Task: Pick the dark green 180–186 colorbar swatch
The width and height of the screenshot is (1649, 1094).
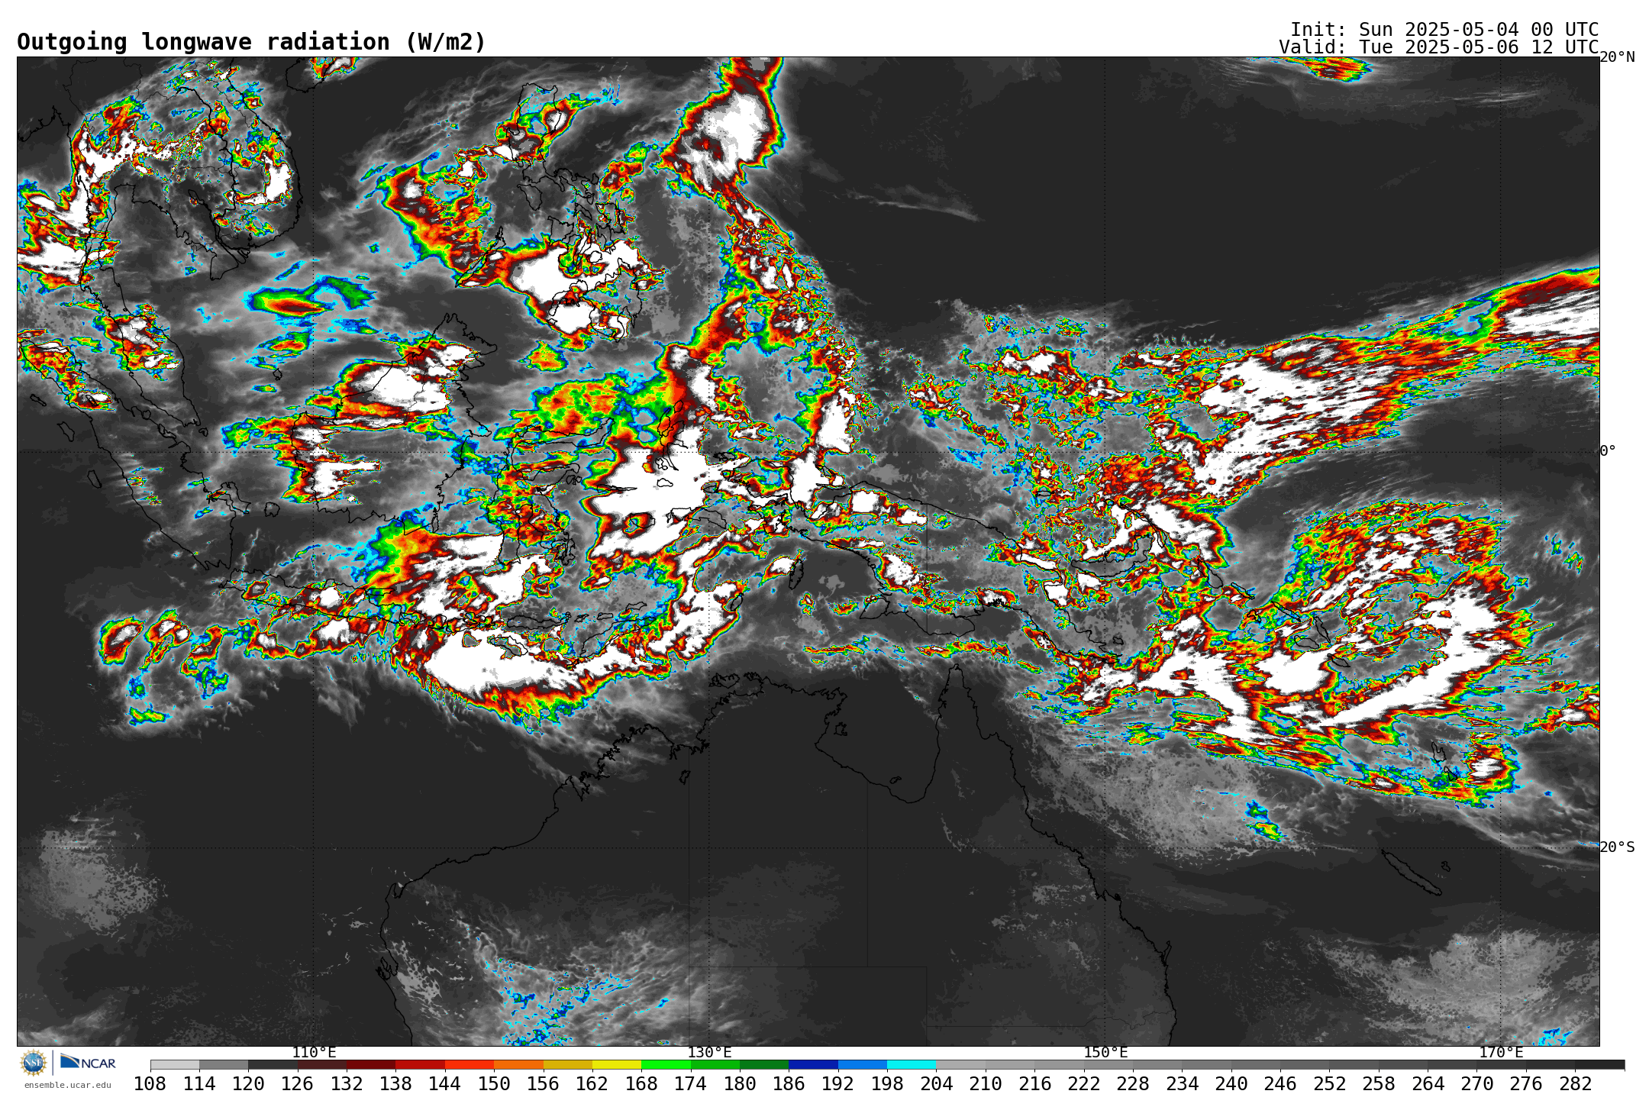Action: tap(764, 1064)
